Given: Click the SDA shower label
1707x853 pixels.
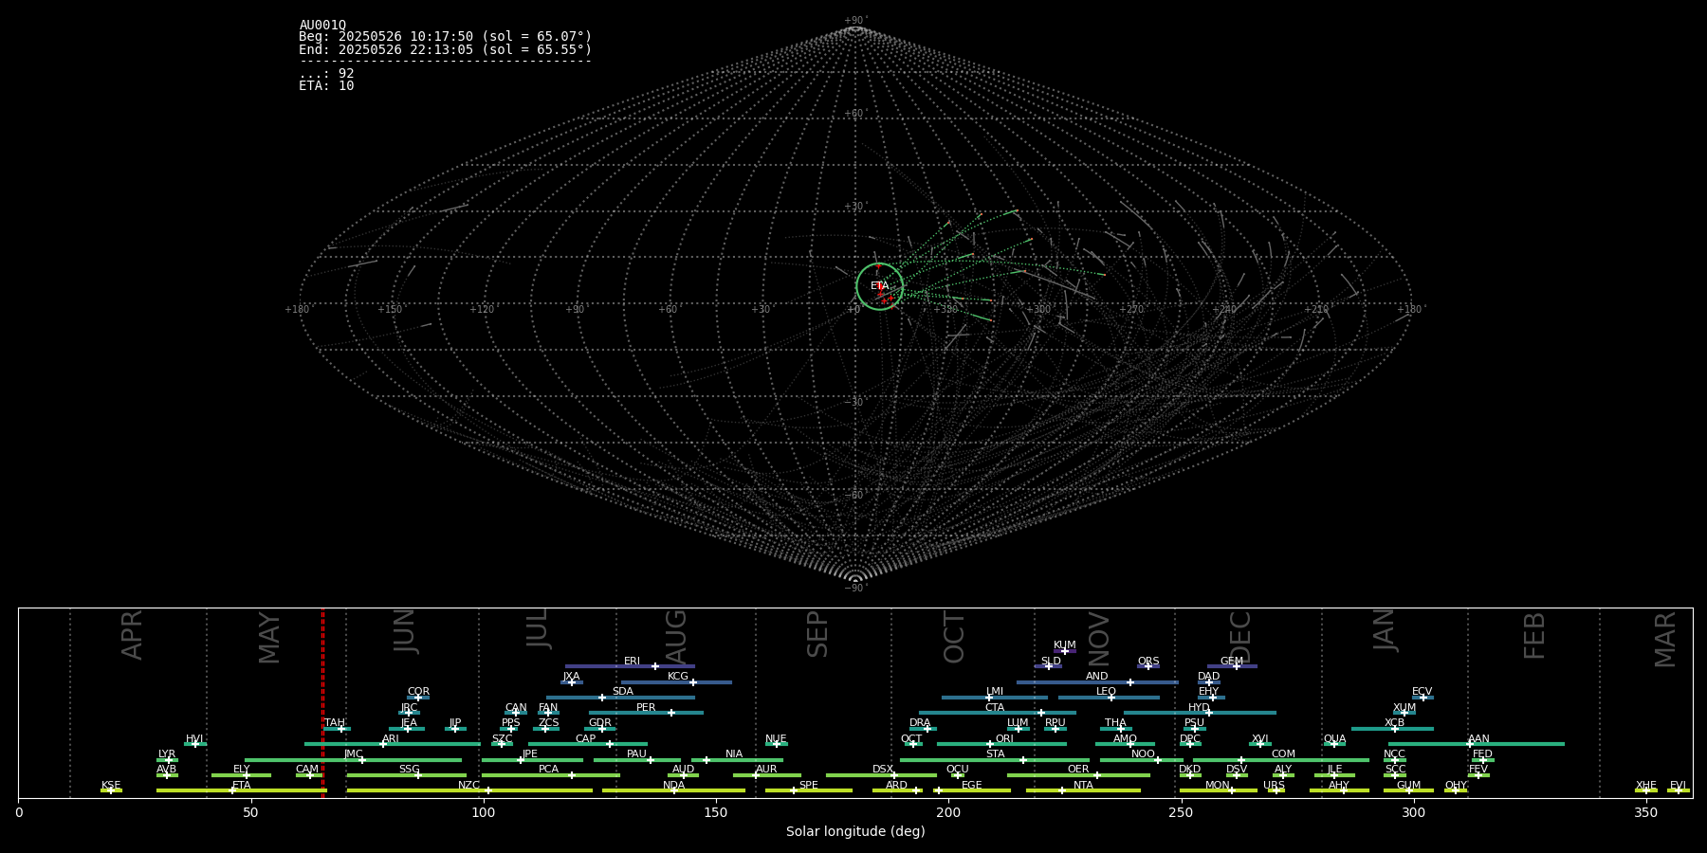Looking at the screenshot, I should click(622, 692).
